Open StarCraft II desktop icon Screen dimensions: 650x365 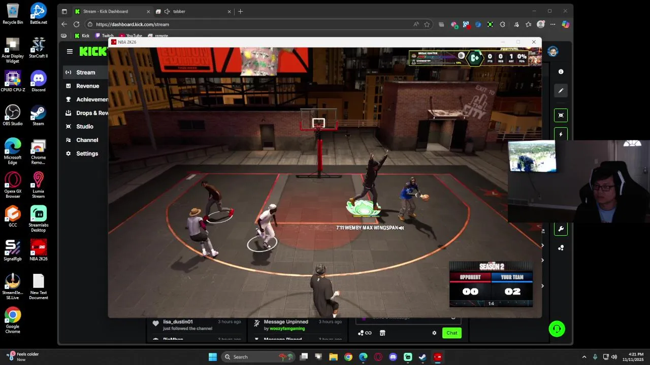click(38, 48)
